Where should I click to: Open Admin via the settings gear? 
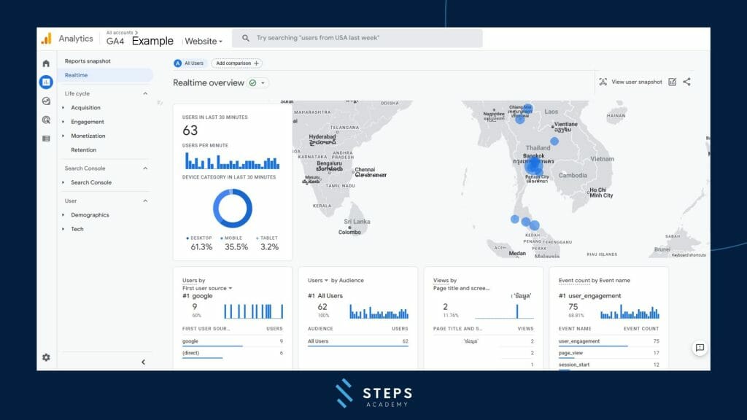coord(45,357)
